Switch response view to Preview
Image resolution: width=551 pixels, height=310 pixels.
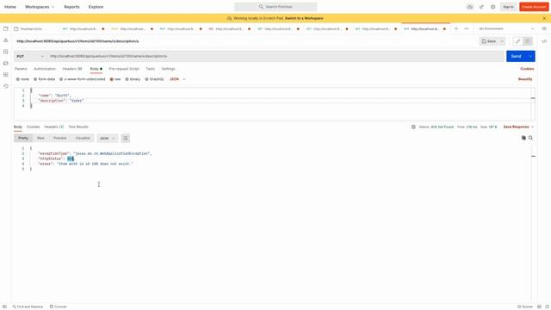coord(59,138)
